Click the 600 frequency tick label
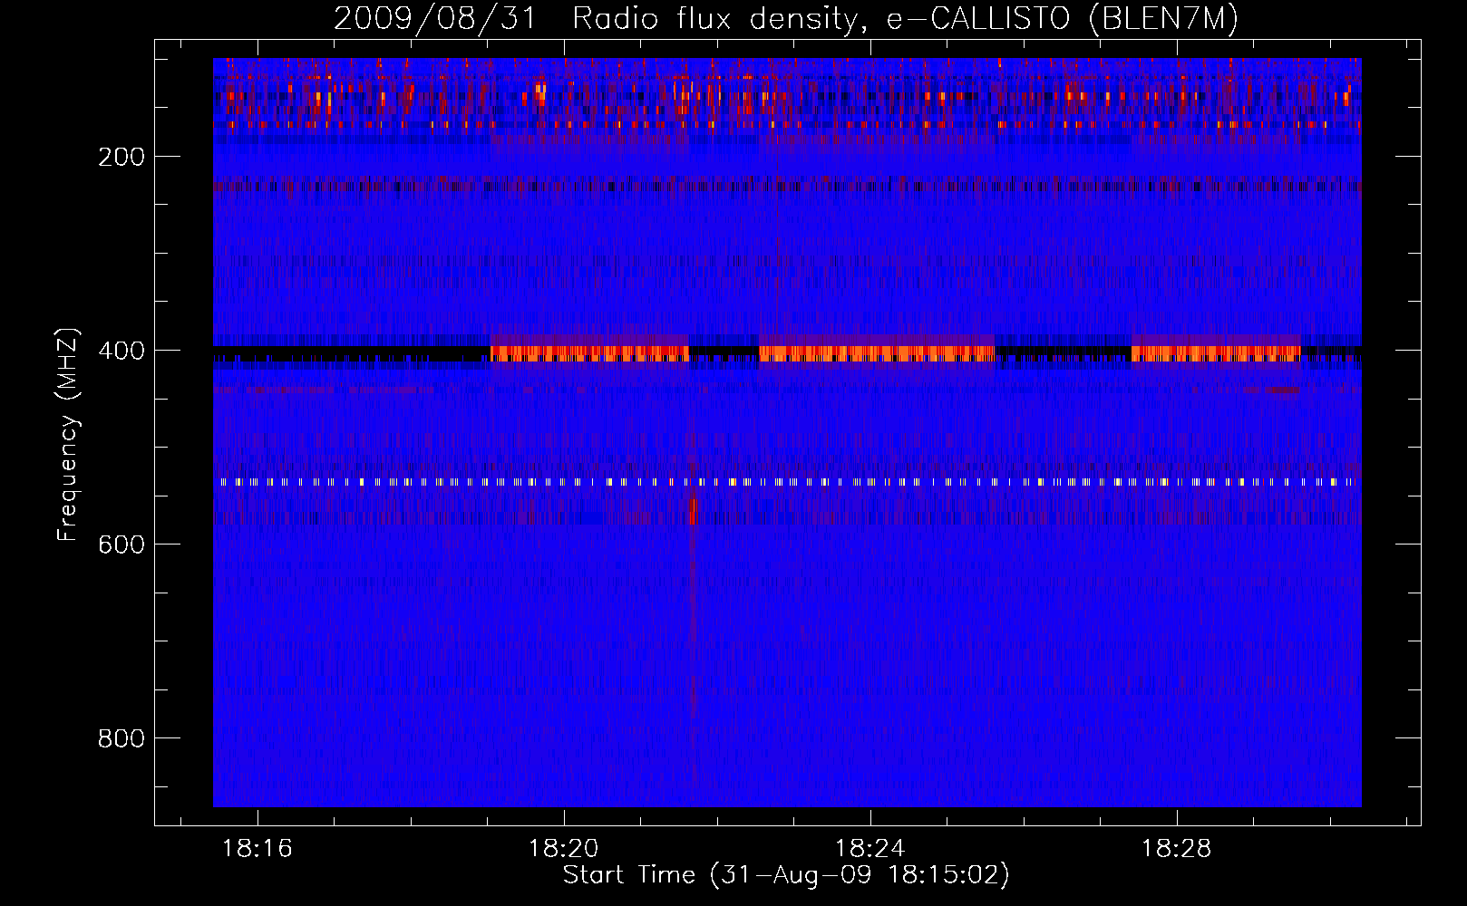Viewport: 1467px width, 906px height. 121,545
